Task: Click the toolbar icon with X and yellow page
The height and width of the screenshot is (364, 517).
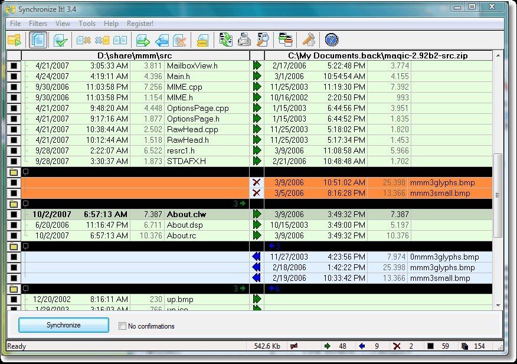Action: pyautogui.click(x=102, y=40)
